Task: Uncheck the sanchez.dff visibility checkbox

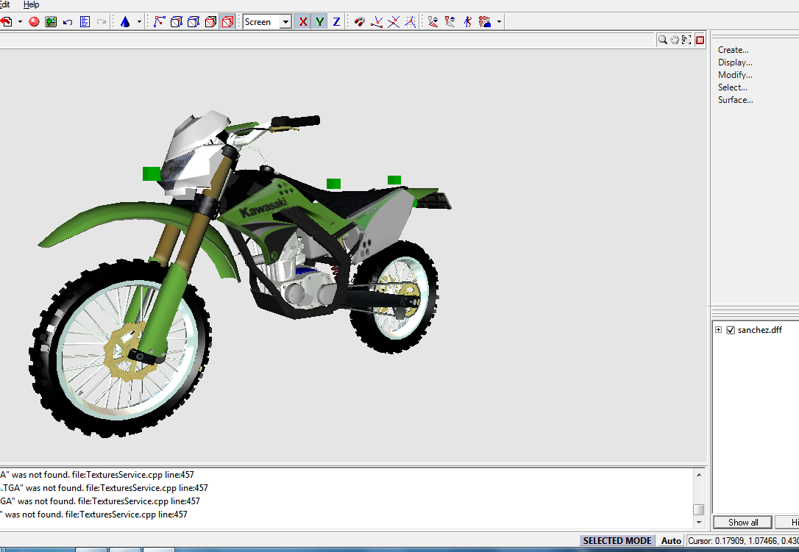Action: coord(730,330)
